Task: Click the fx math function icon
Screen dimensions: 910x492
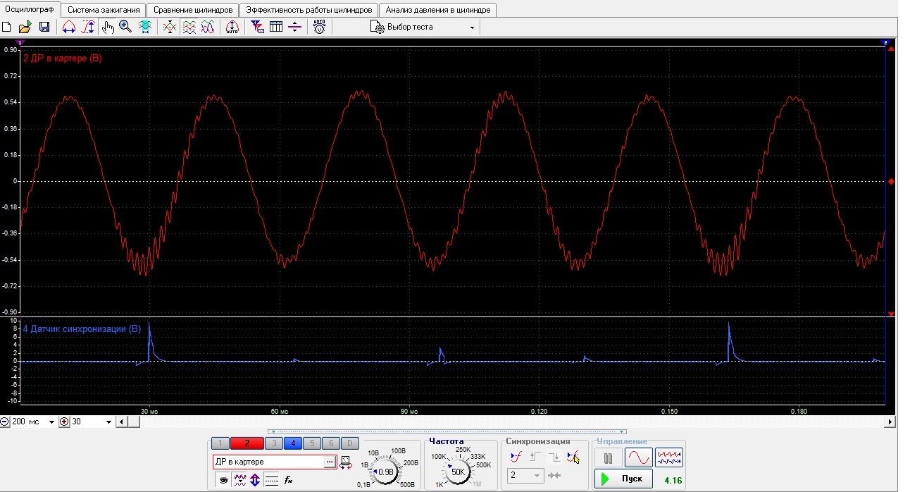Action: click(288, 480)
